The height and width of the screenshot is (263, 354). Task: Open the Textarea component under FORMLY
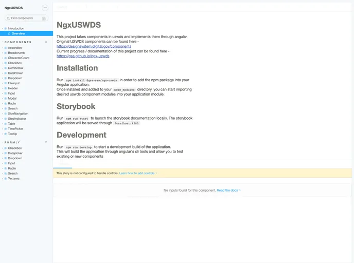(x=13, y=178)
